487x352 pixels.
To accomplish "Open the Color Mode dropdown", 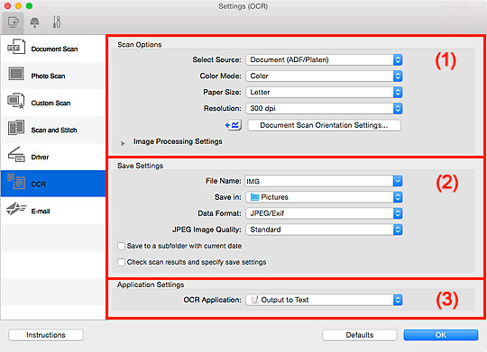I will click(324, 76).
